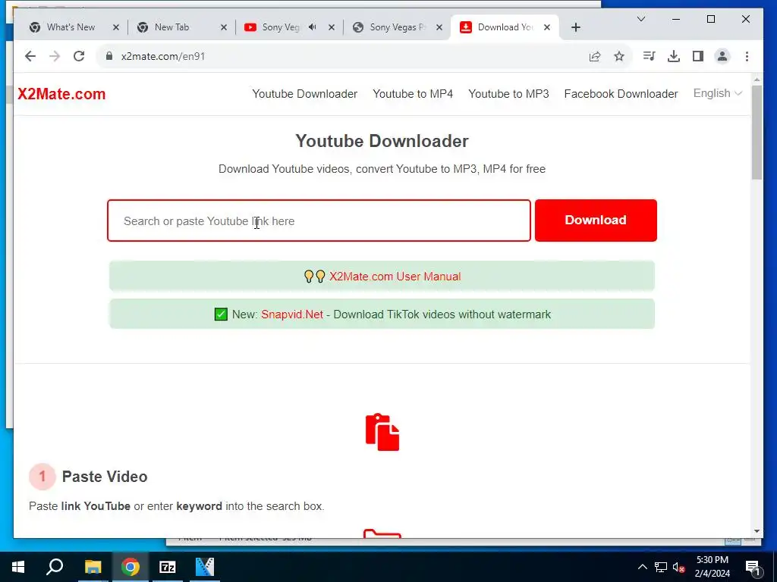
Task: Open a new tab with plus button
Action: tap(575, 27)
